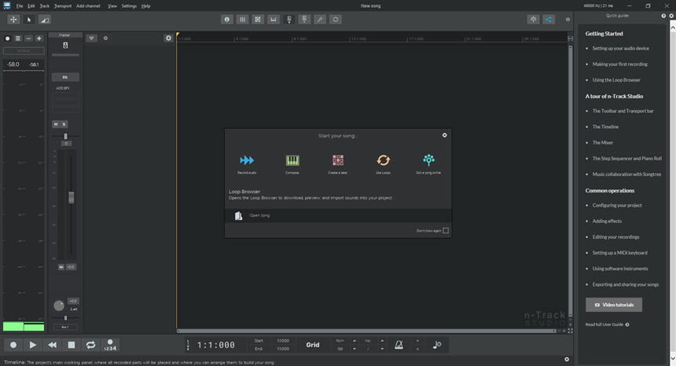Open the View menu
Screen dimensions: 676x366
pyautogui.click(x=112, y=6)
